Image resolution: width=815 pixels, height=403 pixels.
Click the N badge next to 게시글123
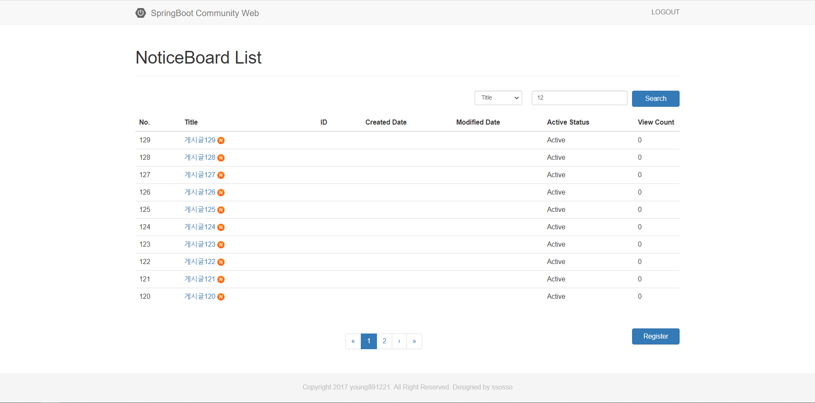pyautogui.click(x=221, y=245)
